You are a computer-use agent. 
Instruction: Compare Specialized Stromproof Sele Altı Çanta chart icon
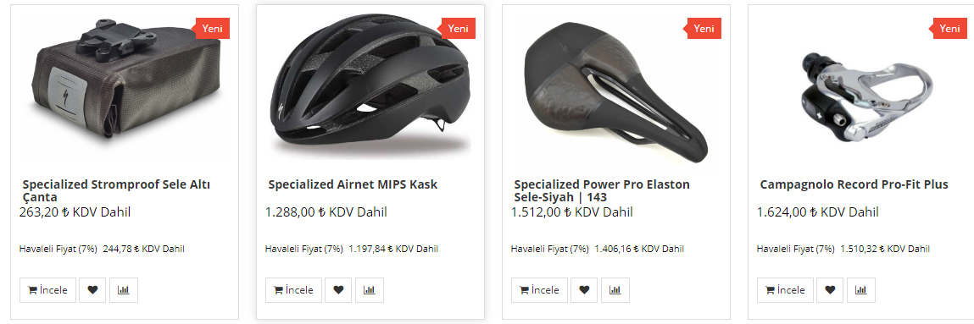click(x=124, y=290)
